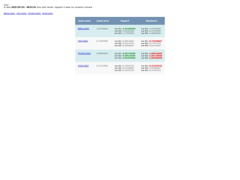Click the 1w-R2 resistance line for CRV/USDC
This screenshot has height=180, width=240.
[151, 43]
